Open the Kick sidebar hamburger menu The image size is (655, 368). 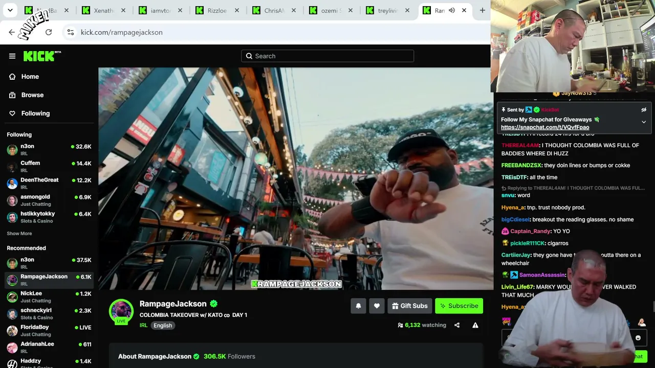coord(12,56)
